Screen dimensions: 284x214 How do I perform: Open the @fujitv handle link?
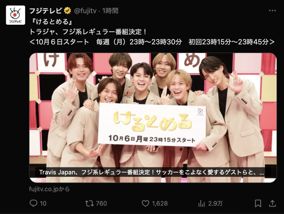tap(85, 11)
